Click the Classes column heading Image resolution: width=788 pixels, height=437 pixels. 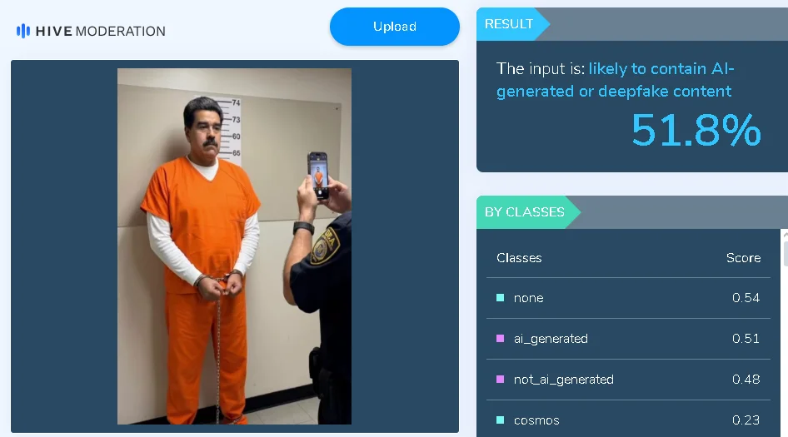(519, 258)
